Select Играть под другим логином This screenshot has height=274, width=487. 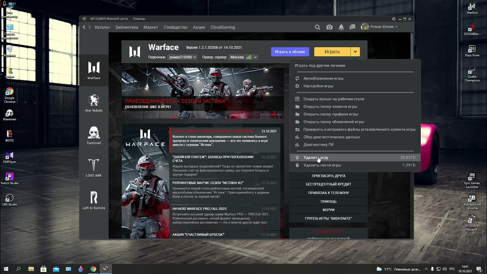coord(355,65)
